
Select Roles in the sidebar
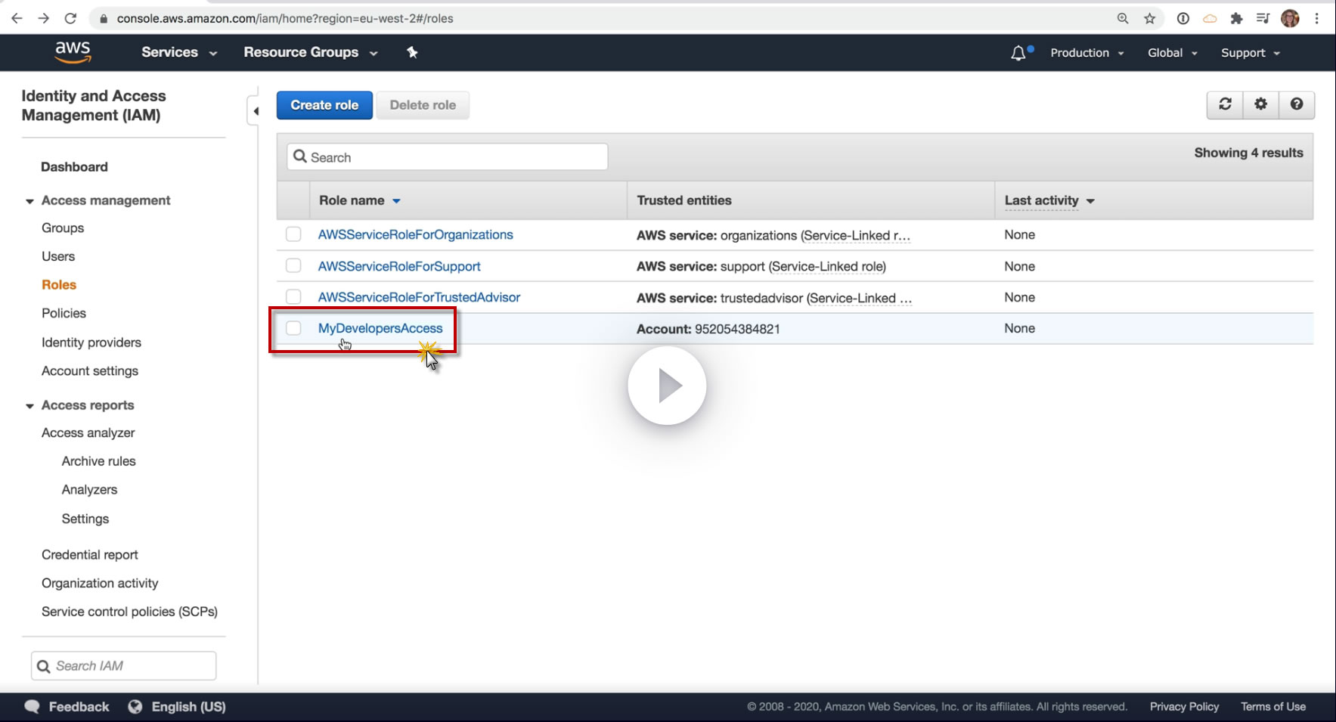pos(59,285)
